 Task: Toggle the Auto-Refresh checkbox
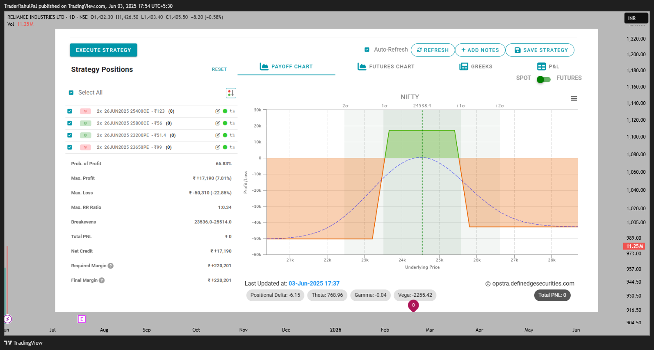coord(367,50)
